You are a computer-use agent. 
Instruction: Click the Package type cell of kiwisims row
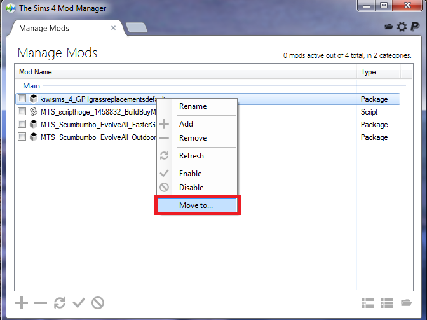point(374,99)
